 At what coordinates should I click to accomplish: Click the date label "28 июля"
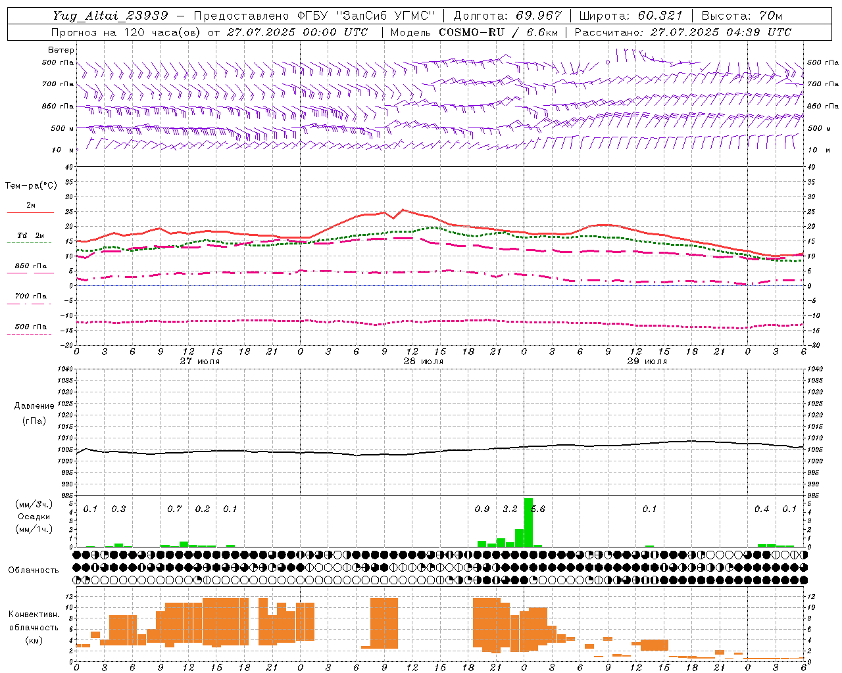(424, 361)
